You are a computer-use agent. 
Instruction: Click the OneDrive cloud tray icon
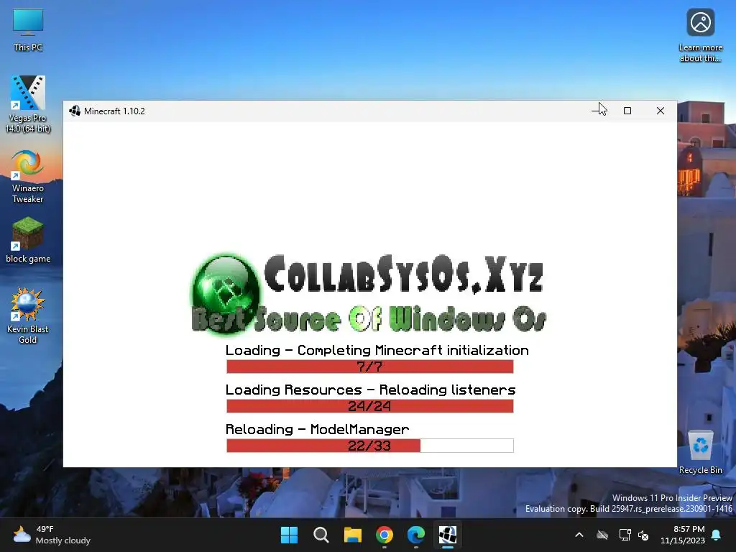click(602, 535)
